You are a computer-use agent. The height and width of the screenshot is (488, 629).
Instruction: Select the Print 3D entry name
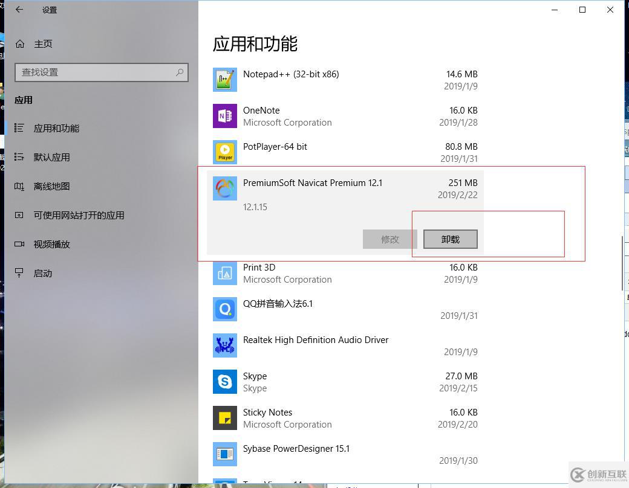(259, 267)
